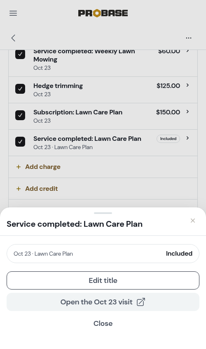The image size is (206, 349).
Task: Open the three-dot more options menu
Action: point(189,38)
